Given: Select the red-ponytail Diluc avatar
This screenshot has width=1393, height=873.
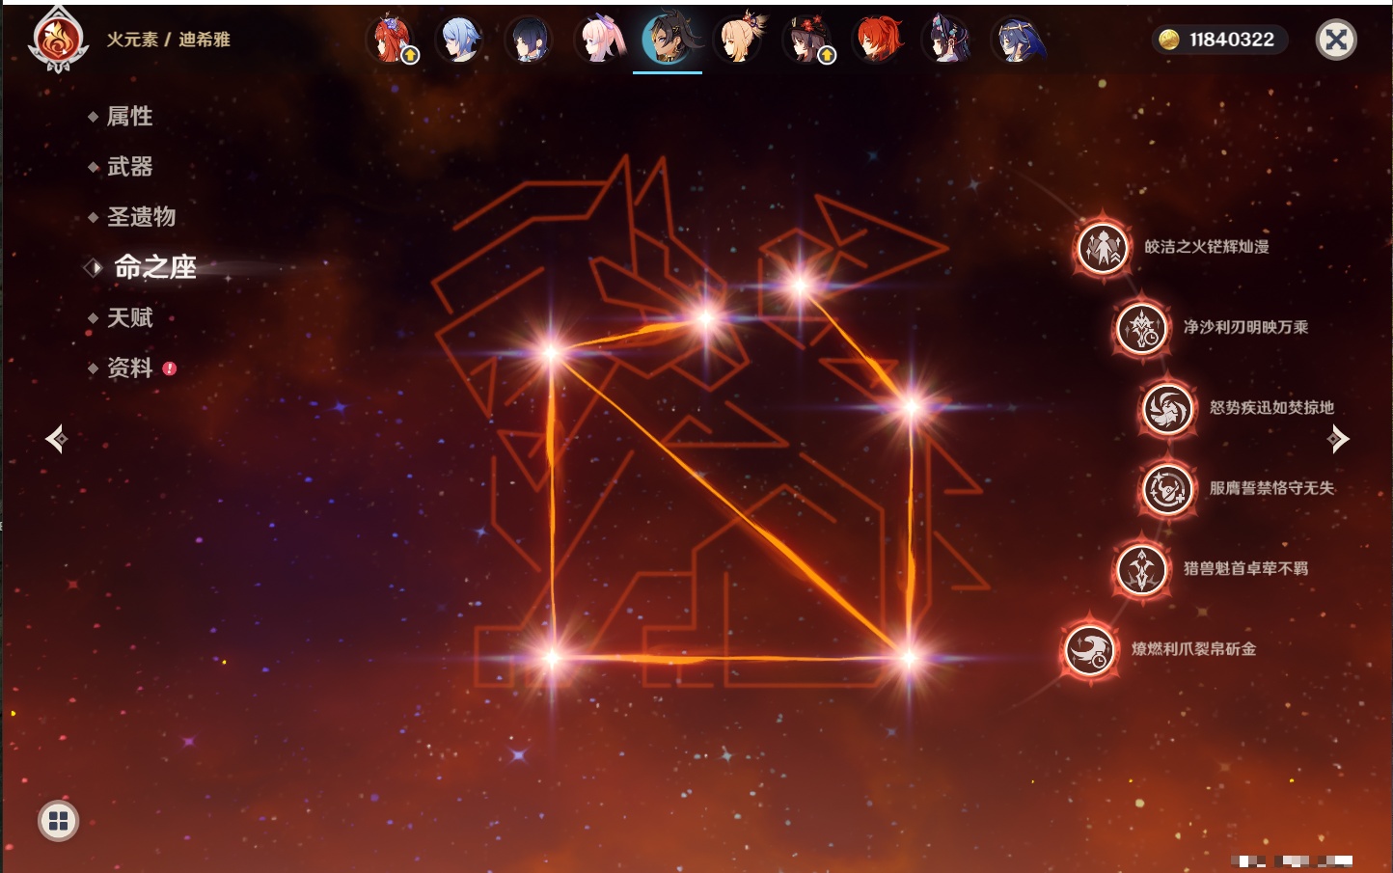Looking at the screenshot, I should point(877,40).
